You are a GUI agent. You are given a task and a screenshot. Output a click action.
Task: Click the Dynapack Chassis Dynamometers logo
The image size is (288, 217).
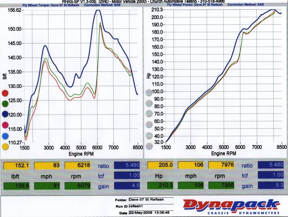click(x=232, y=206)
